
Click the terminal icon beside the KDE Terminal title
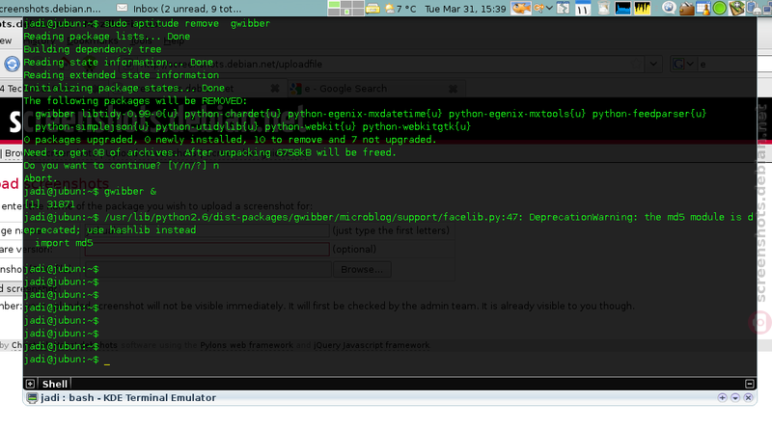point(32,398)
